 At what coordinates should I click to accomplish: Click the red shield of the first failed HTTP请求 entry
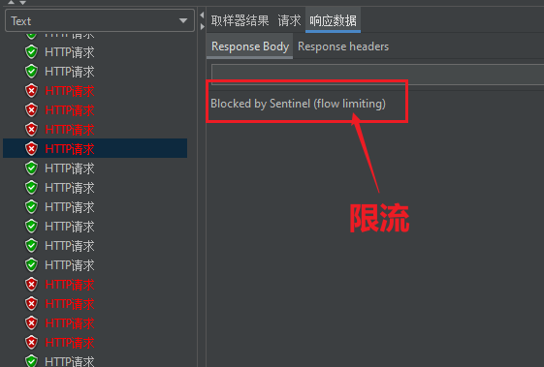click(31, 91)
